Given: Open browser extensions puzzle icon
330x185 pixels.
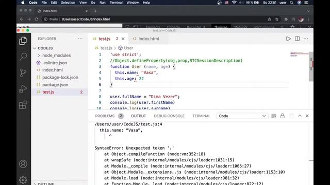Looking at the screenshot, I should (x=286, y=19).
